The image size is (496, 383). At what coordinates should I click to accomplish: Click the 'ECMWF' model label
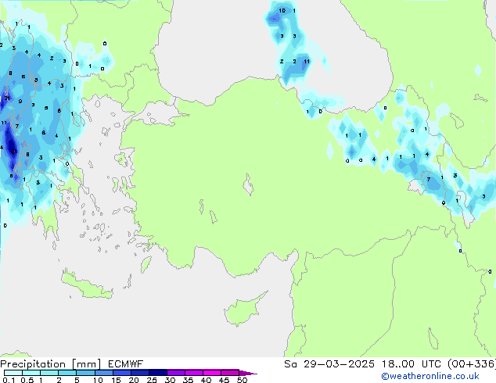pyautogui.click(x=126, y=364)
